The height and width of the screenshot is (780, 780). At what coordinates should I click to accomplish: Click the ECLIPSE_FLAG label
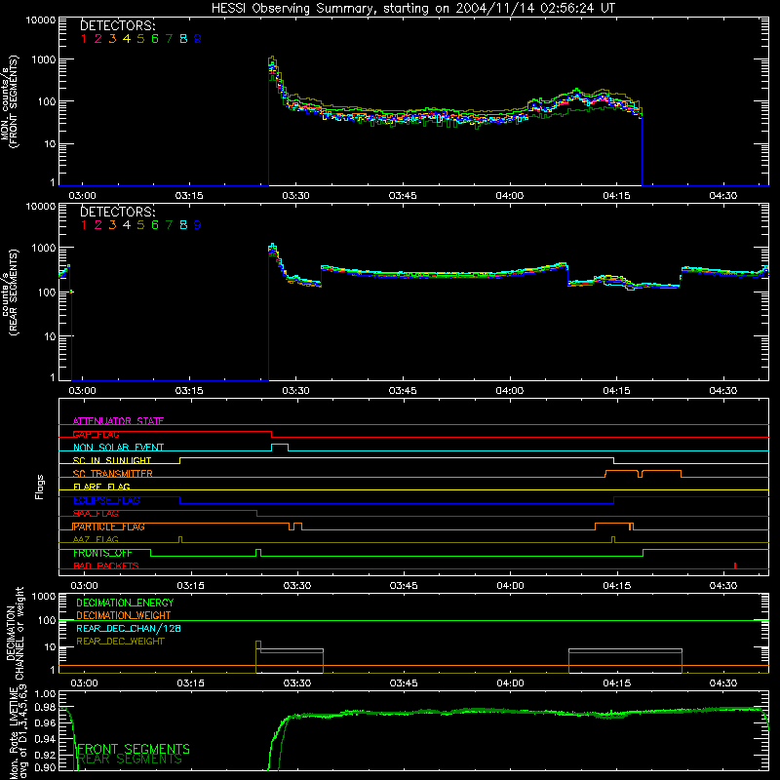106,500
